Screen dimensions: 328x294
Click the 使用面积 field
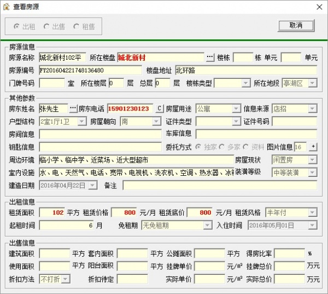[54, 266]
